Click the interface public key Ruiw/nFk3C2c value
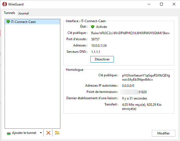Viewport: 180px width, 141px height. tap(130, 33)
